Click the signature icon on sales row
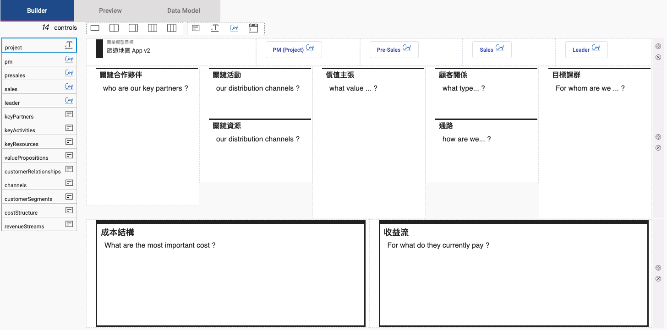667x330 pixels. [x=69, y=87]
